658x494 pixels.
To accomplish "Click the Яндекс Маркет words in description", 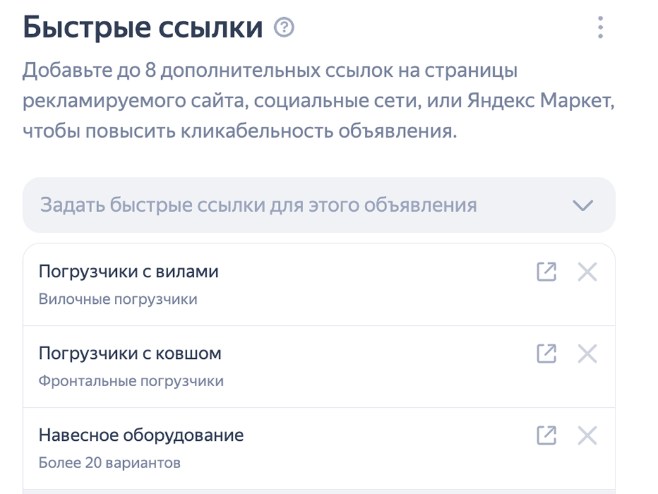I will (x=540, y=101).
